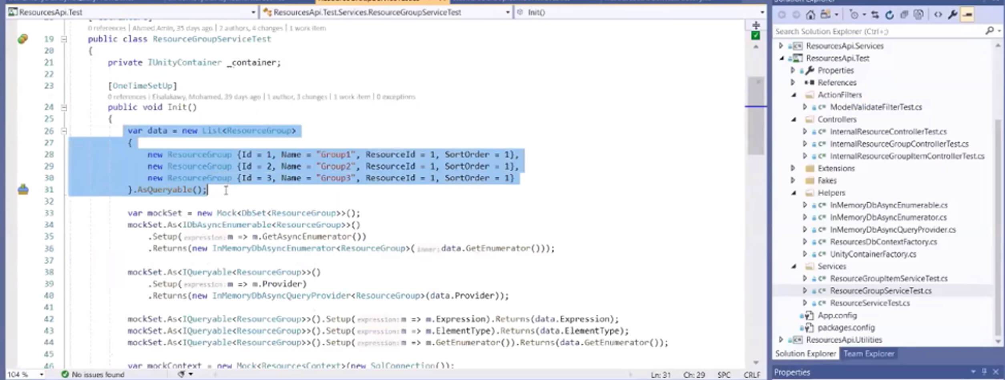
Task: Click the green check icon next to No issues found
Action: tap(64, 374)
